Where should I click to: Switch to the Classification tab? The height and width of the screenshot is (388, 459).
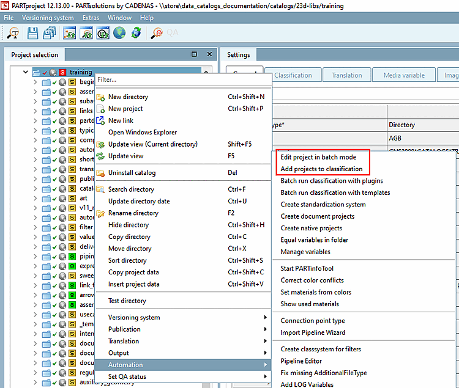(x=293, y=75)
